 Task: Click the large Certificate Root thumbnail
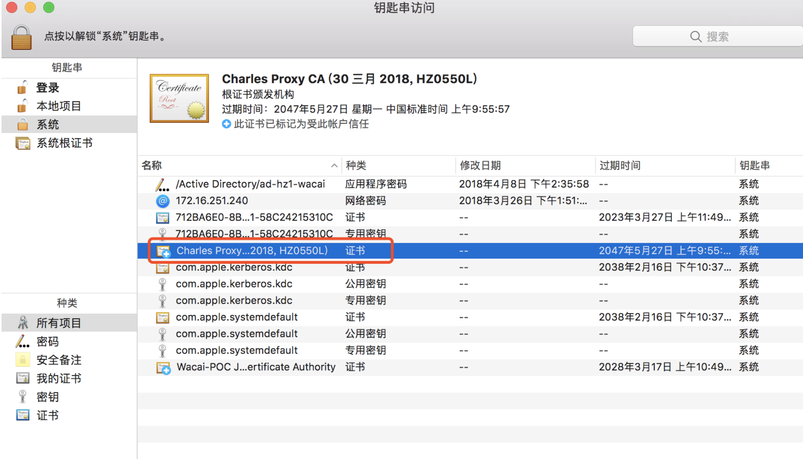[x=179, y=98]
